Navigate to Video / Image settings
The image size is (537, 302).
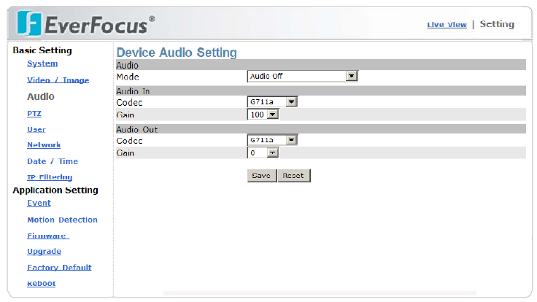click(58, 80)
